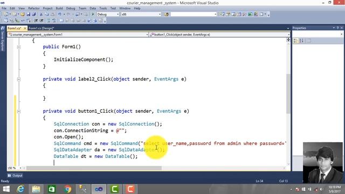Switch Properties to Alphabetical sort
This screenshot has height=194, width=345.
tap(301, 41)
